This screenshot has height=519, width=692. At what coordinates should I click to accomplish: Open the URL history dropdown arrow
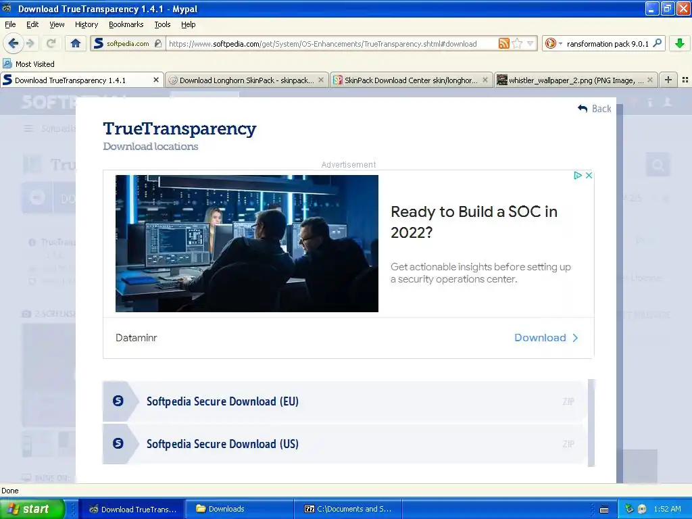530,43
